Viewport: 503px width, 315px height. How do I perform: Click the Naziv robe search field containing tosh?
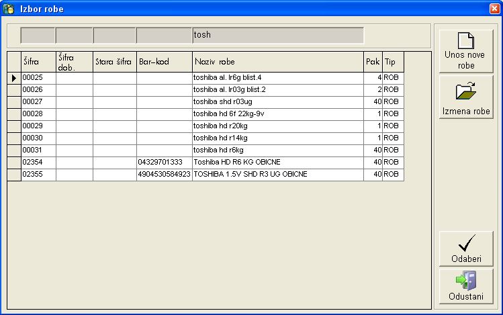click(277, 35)
